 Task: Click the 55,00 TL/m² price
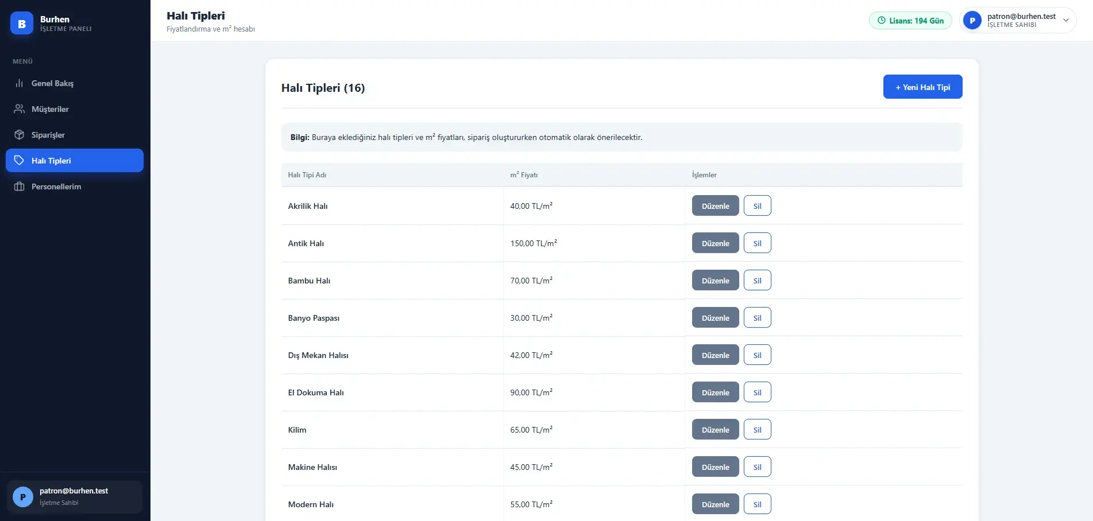pyautogui.click(x=531, y=504)
